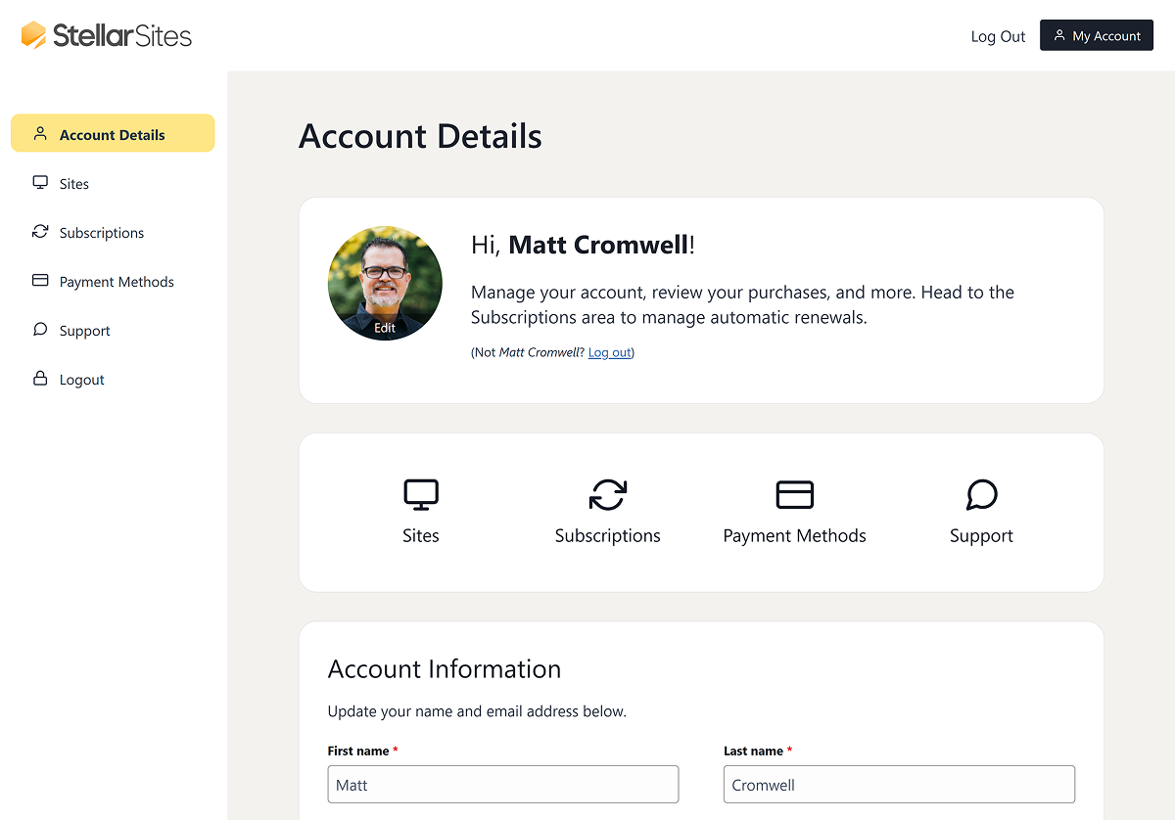Click the Log Out link in the header
The image size is (1175, 820).
[x=998, y=36]
